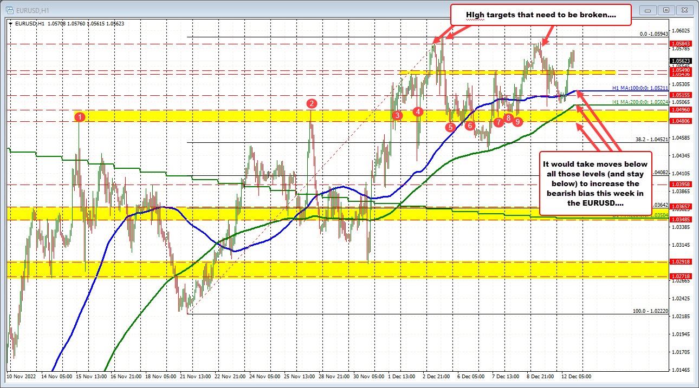The height and width of the screenshot is (388, 699).
Task: Collapse the quote line using the black triangle
Action: click(10, 23)
